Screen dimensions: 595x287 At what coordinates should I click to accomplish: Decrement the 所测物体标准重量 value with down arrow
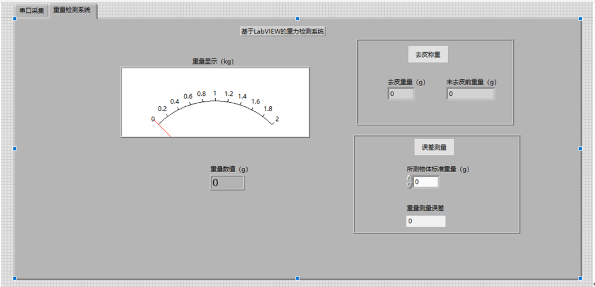pos(409,185)
